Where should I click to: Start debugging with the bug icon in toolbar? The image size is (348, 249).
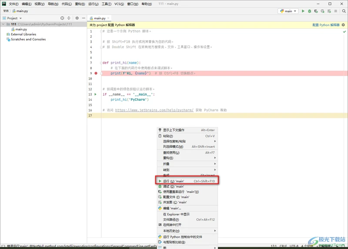coord(309,11)
